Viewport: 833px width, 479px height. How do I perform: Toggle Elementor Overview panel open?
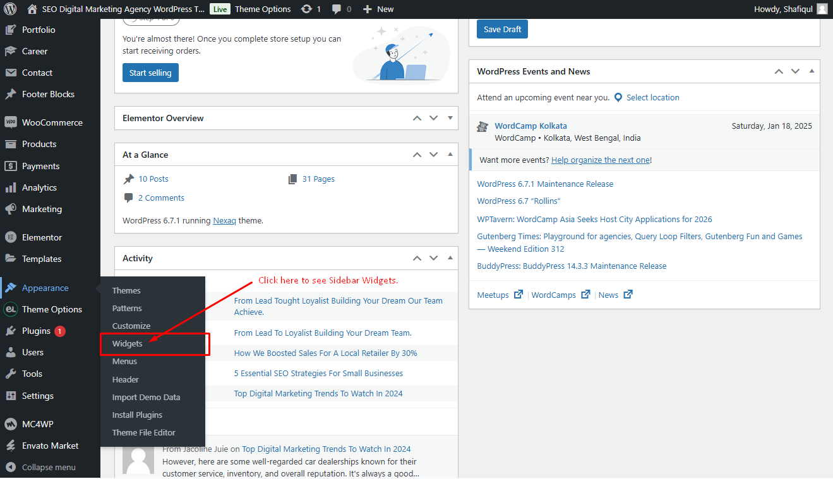tap(450, 118)
